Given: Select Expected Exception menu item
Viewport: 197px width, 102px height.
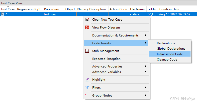Looking at the screenshot, I should click(106, 59).
